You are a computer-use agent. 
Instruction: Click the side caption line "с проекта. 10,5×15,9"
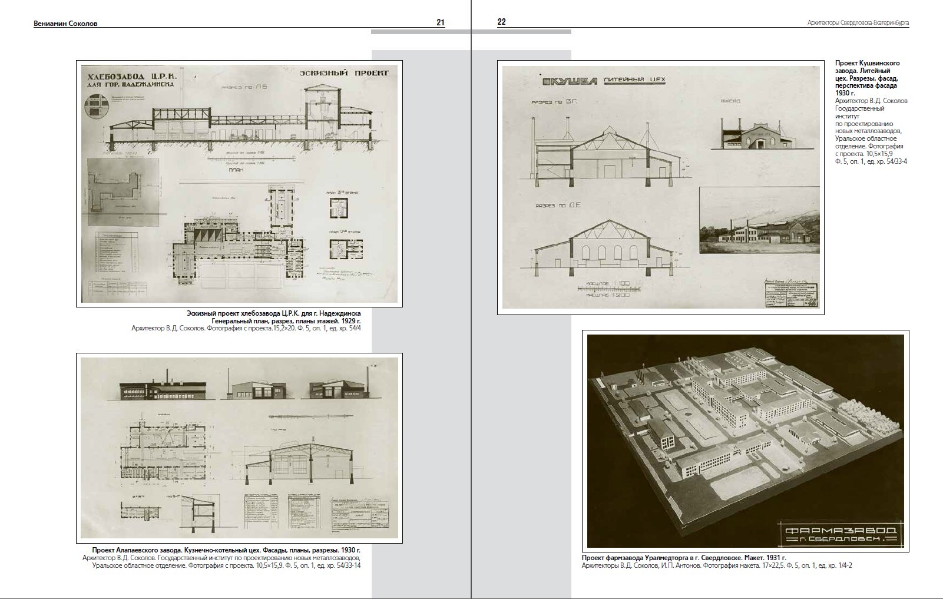(865, 154)
